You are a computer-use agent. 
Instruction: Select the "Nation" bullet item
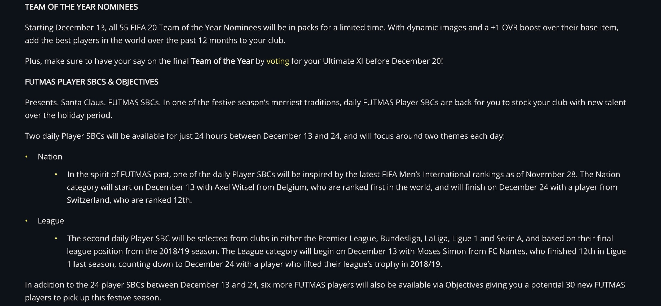click(50, 157)
